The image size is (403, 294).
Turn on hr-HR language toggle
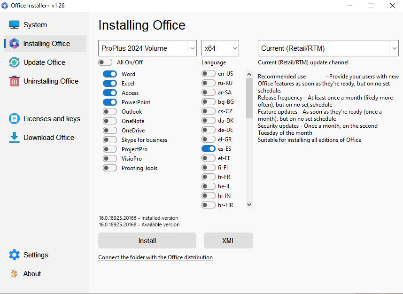pyautogui.click(x=209, y=205)
